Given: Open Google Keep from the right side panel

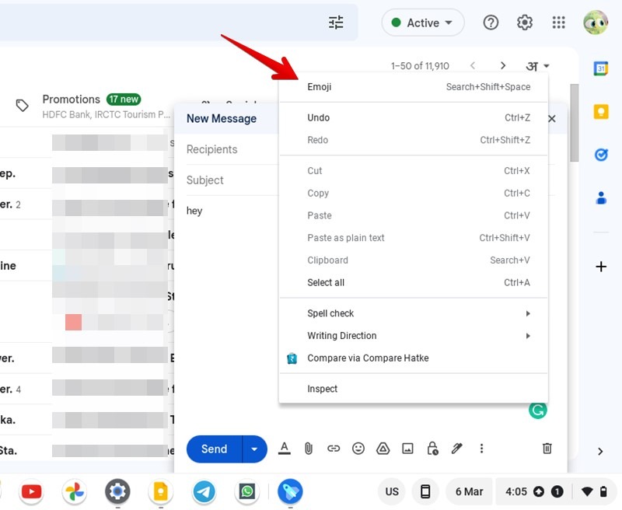Looking at the screenshot, I should coord(600,111).
